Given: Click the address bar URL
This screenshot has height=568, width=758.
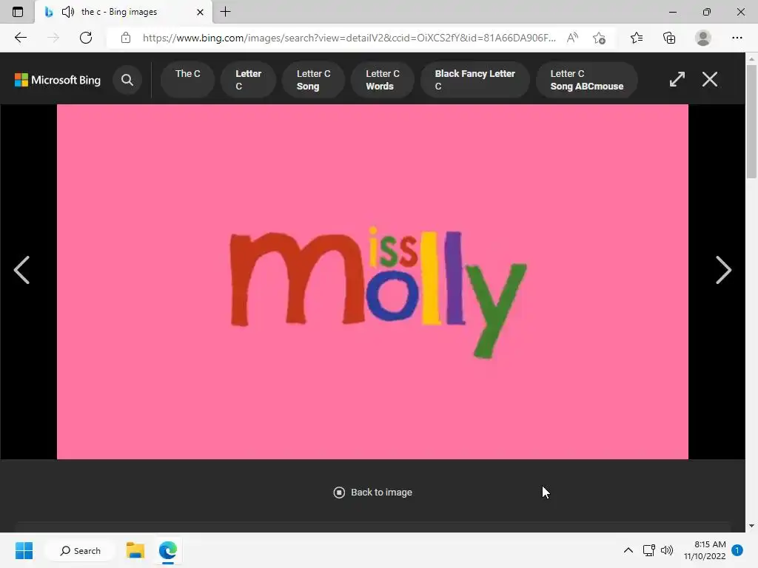Looking at the screenshot, I should point(349,38).
